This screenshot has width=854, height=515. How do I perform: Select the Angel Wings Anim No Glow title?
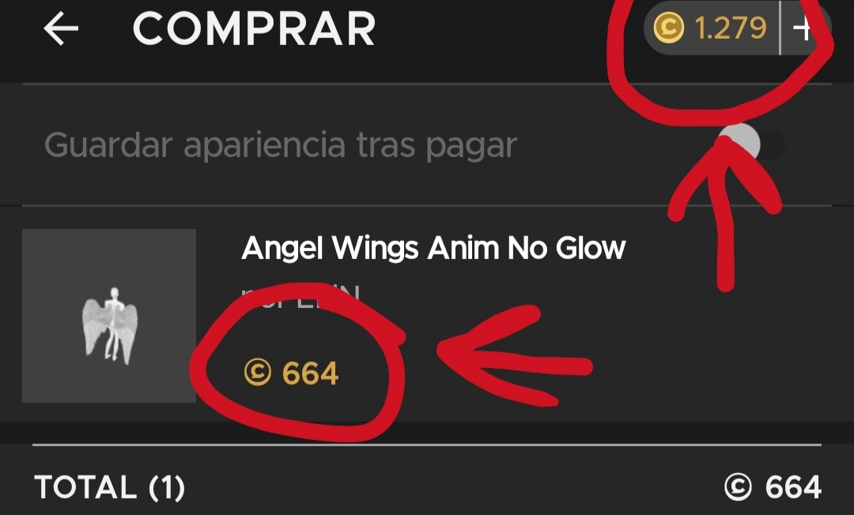(433, 249)
